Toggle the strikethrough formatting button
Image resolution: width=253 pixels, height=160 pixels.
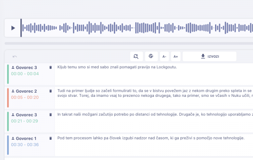[151, 56]
